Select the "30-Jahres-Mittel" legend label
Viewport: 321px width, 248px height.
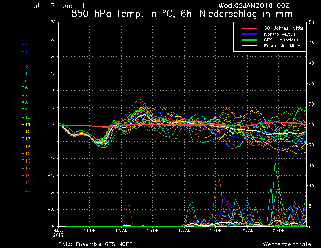284,28
